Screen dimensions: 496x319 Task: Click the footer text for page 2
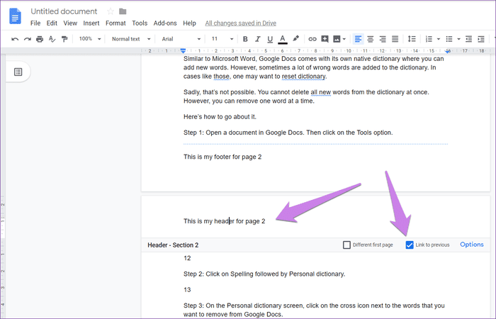[x=222, y=157]
